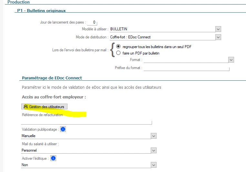
Task: Click the Production section title
Action: click(x=18, y=2)
